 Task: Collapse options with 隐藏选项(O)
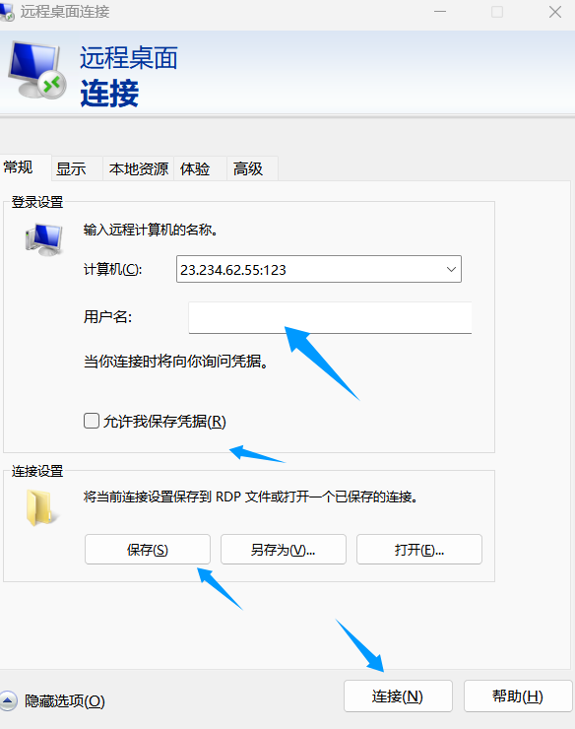point(65,700)
